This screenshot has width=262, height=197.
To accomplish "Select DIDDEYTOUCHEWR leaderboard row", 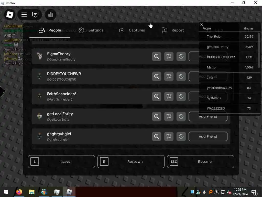I will 229,57.
